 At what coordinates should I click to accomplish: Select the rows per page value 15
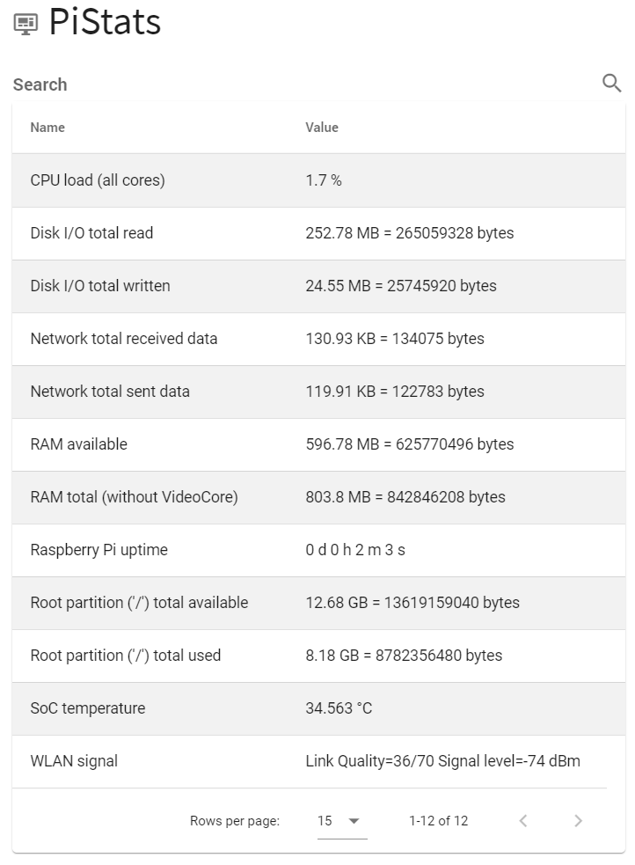325,820
